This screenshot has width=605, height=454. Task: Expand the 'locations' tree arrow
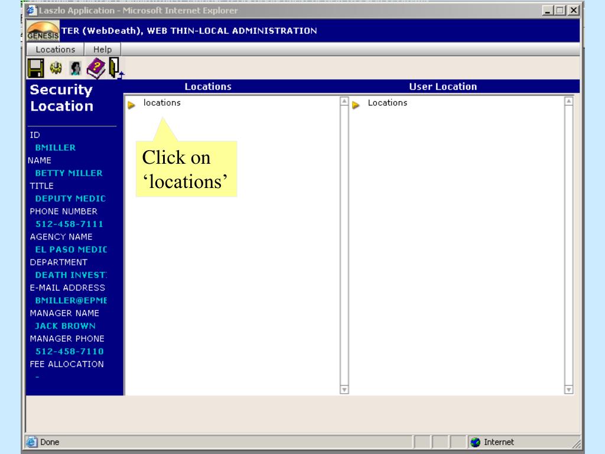click(132, 105)
